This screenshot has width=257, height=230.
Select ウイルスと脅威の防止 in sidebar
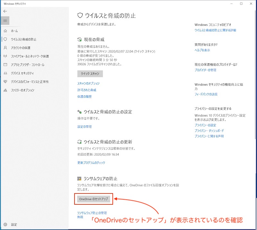coord(23,39)
